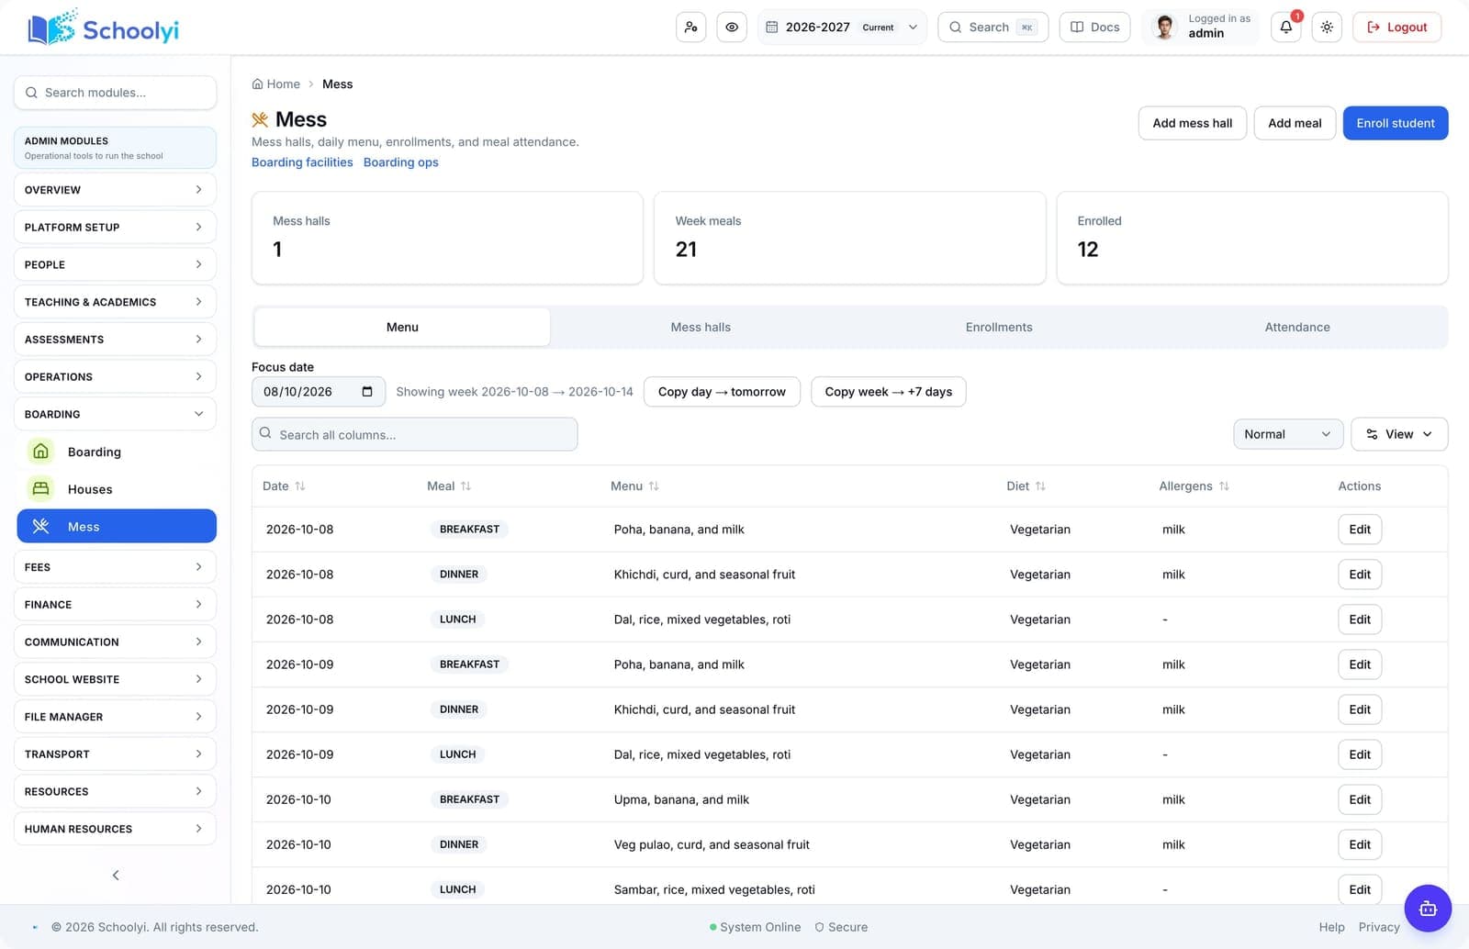This screenshot has width=1469, height=949.
Task: Open notifications bell
Action: [x=1286, y=28]
